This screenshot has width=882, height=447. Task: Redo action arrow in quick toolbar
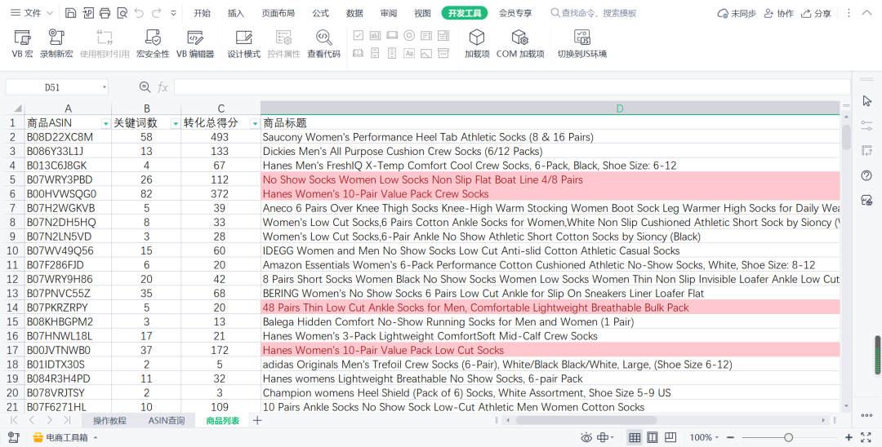tap(156, 13)
